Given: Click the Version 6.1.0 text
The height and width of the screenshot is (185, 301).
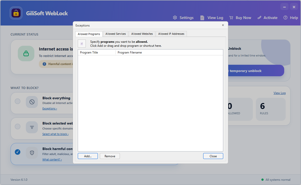Looking at the screenshot, I should [19, 180].
